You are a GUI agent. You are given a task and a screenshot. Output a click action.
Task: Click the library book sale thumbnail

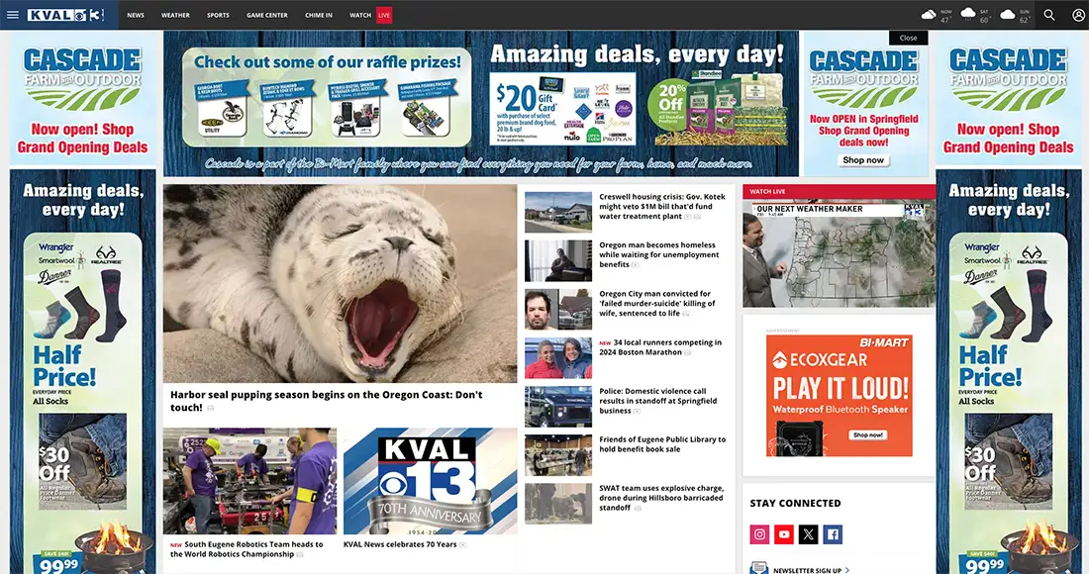pos(558,455)
